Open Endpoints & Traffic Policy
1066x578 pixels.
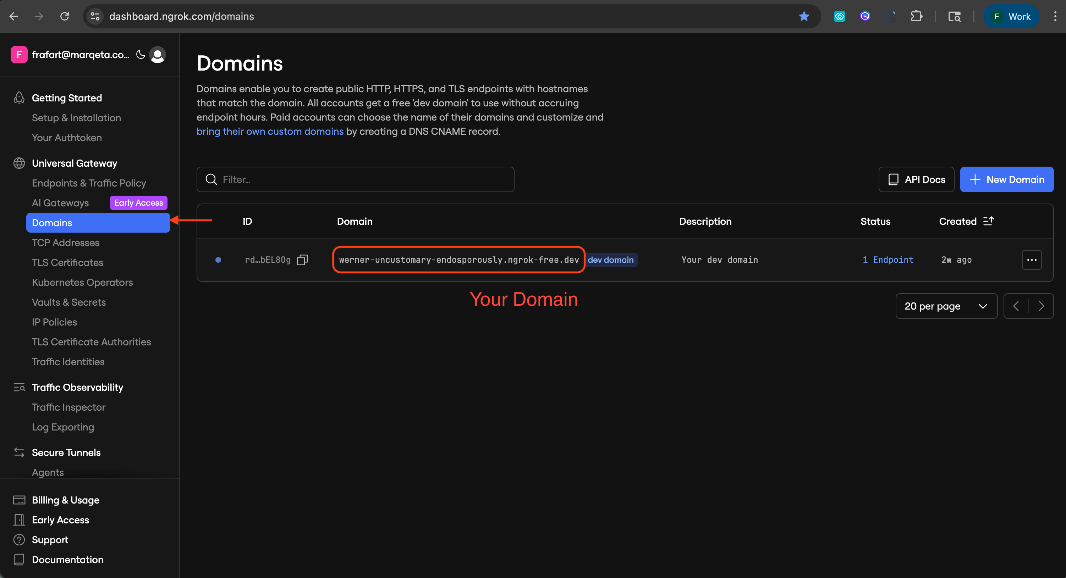[89, 183]
